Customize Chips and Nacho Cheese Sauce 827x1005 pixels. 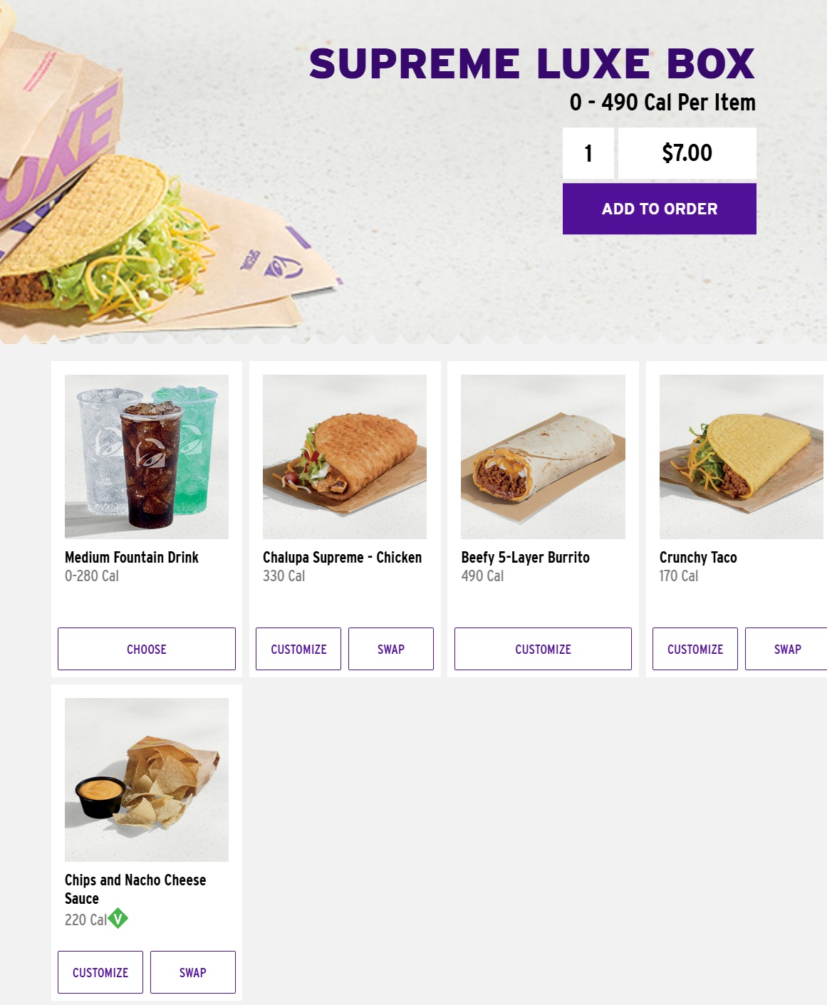click(100, 972)
